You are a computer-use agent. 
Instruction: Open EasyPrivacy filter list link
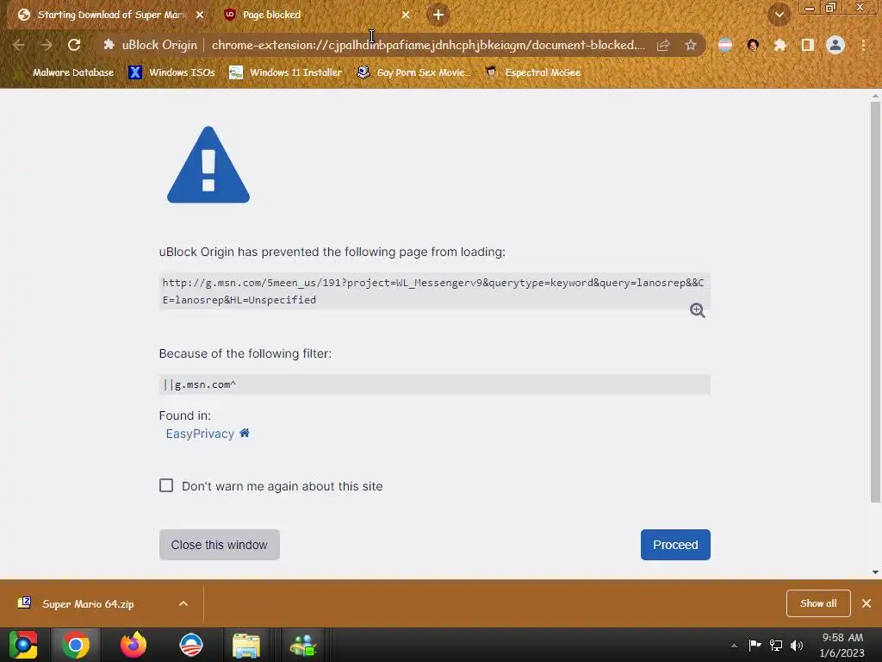point(200,434)
